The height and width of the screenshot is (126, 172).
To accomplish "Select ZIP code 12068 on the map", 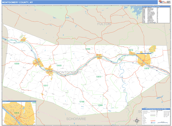I will [87, 49].
